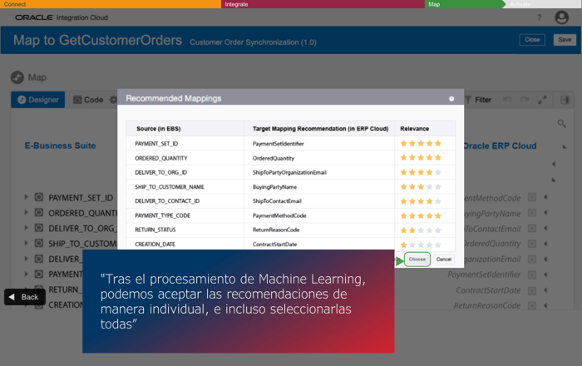Image resolution: width=582 pixels, height=366 pixels.
Task: Switch to the Code tab
Action: click(x=88, y=100)
